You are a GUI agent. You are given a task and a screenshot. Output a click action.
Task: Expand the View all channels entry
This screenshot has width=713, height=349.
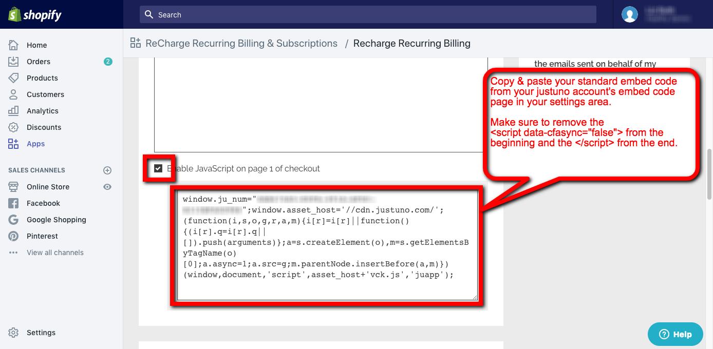[55, 253]
